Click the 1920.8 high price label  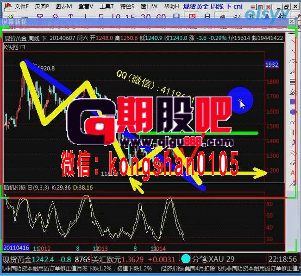point(46,68)
